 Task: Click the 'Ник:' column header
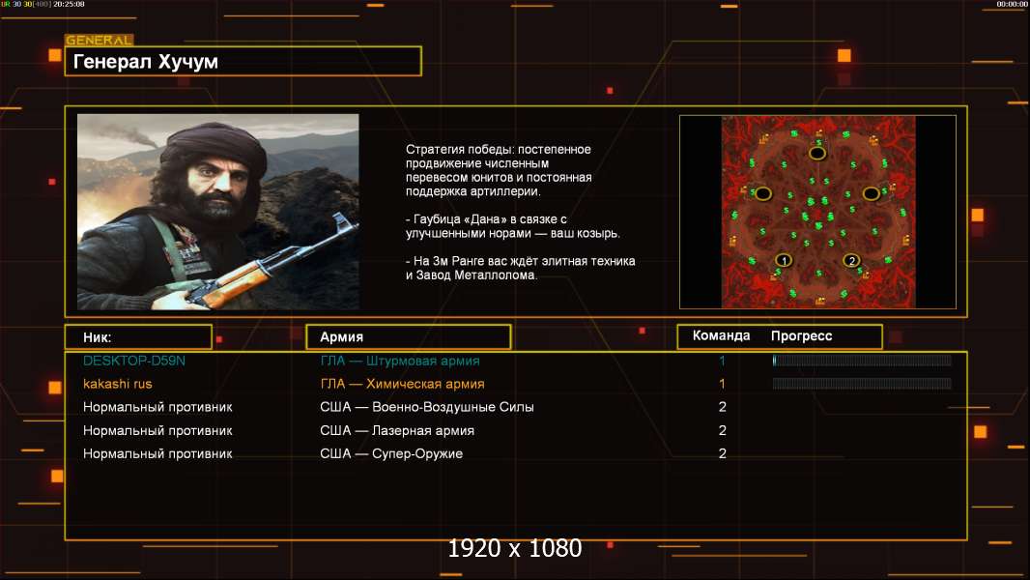pyautogui.click(x=138, y=337)
